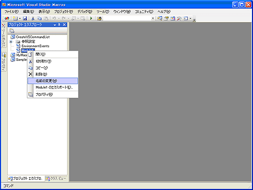Click the Add New Item toolbar icon
The width and height of the screenshot is (253, 190).
coord(15,18)
